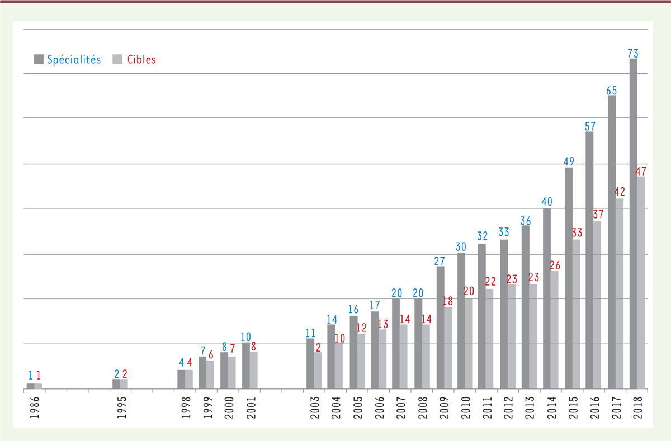Click the 2011 Cibles bar valued 22
The width and height of the screenshot is (671, 441).
pyautogui.click(x=490, y=338)
